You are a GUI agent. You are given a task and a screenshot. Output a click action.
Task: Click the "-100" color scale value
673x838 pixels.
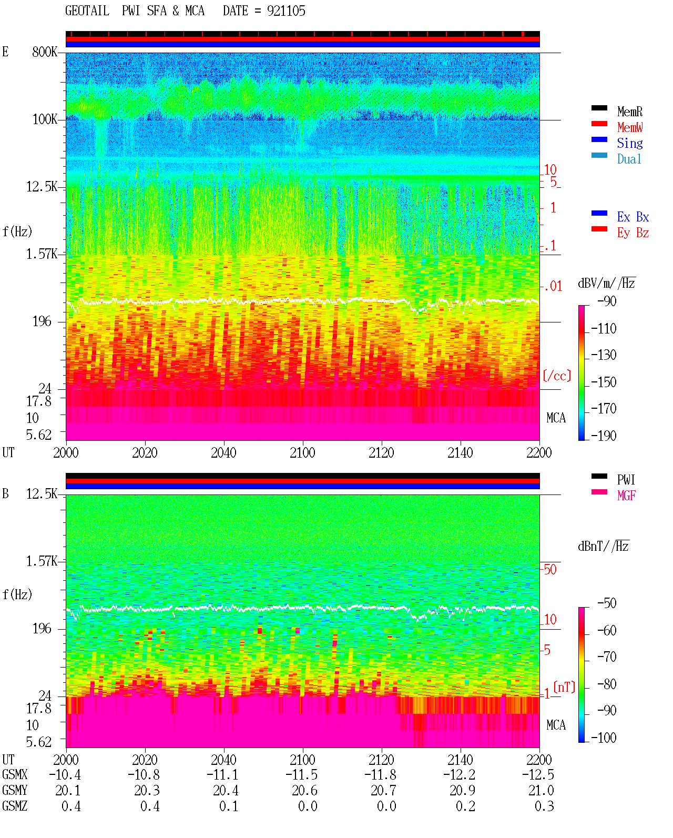pyautogui.click(x=604, y=738)
